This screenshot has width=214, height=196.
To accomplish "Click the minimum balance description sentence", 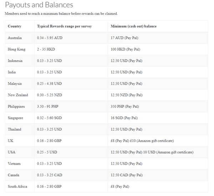I will [61, 14].
